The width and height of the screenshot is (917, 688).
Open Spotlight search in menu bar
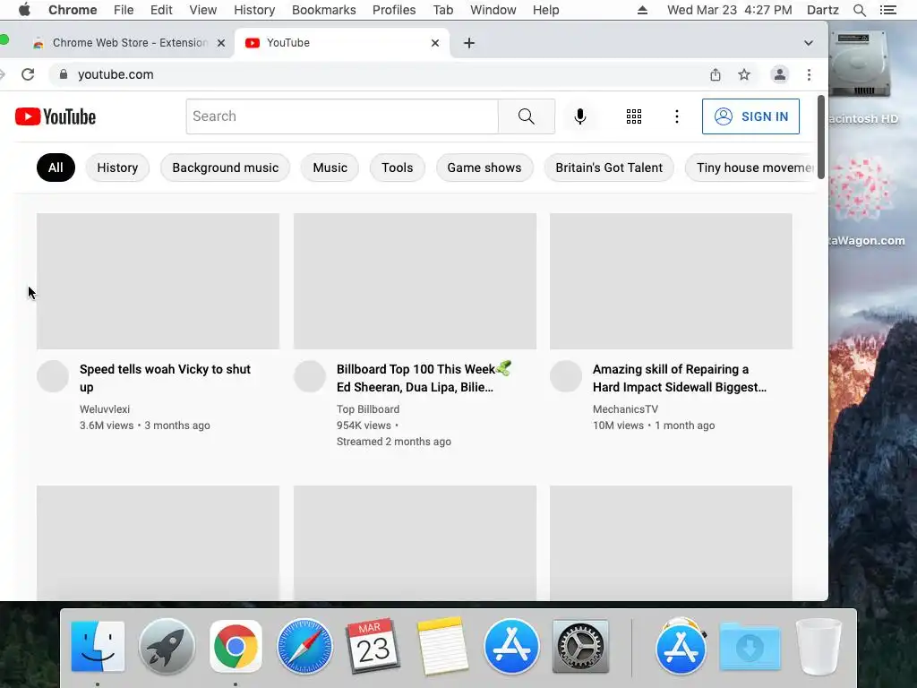tap(859, 10)
